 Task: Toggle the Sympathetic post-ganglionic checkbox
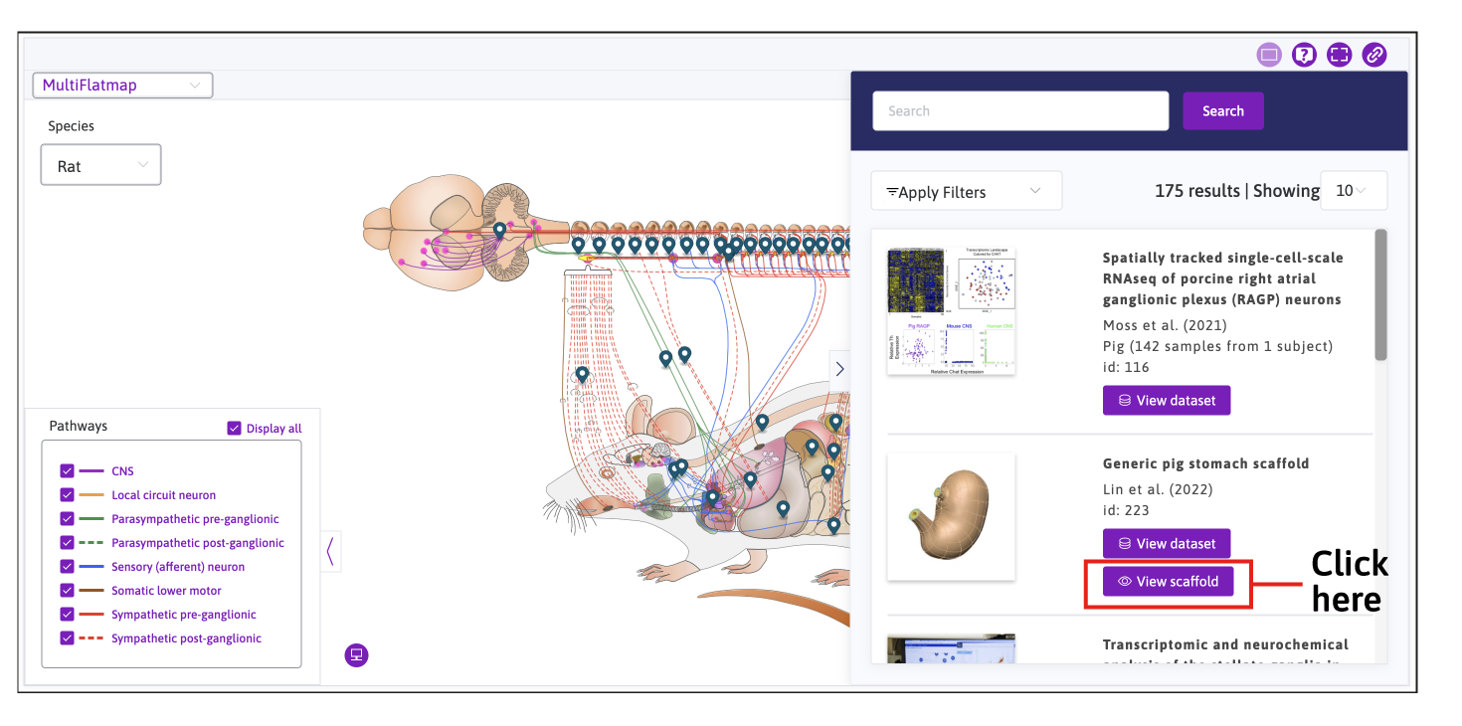[67, 638]
